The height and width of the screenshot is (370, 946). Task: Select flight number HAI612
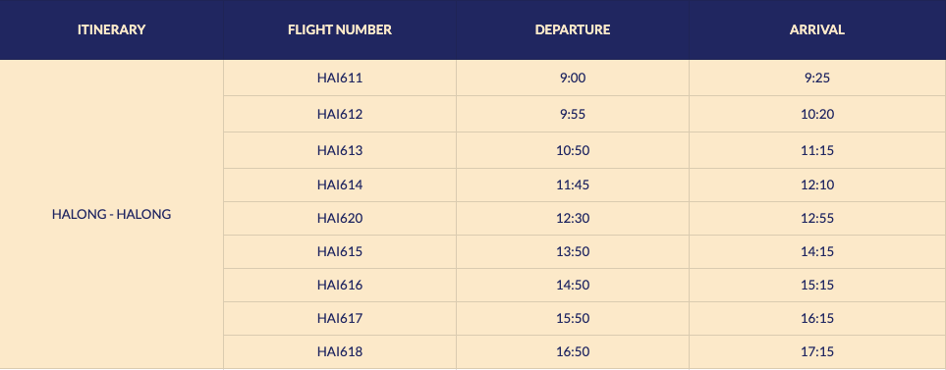click(x=340, y=114)
